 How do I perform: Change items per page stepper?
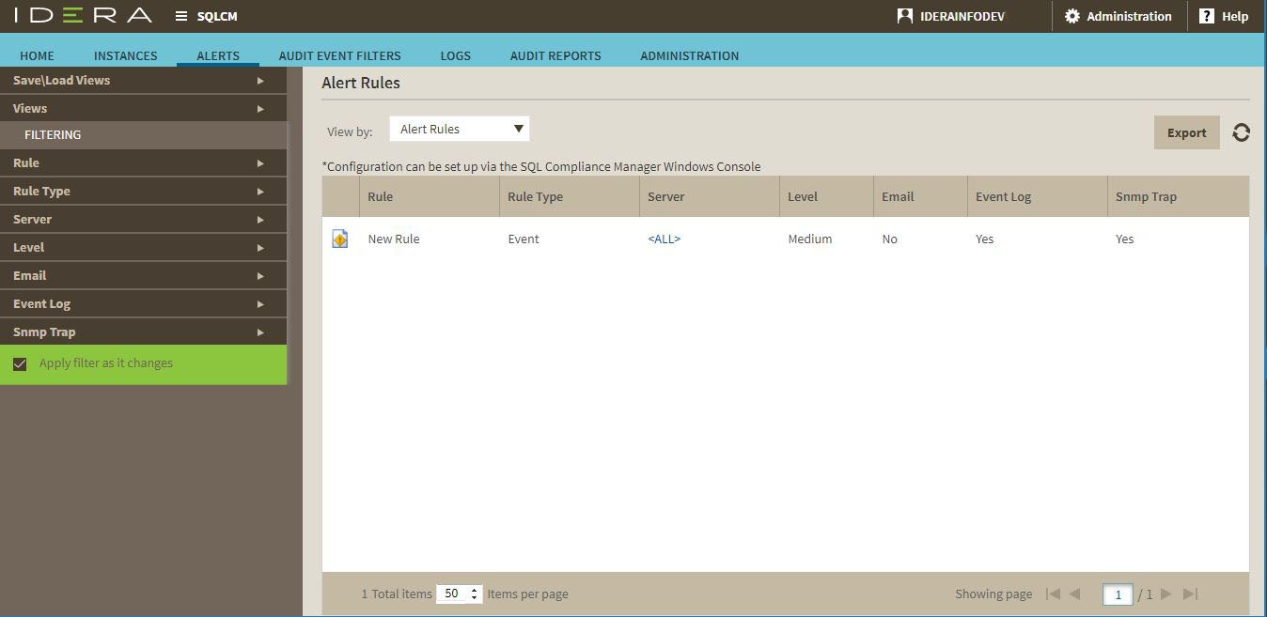(x=474, y=594)
